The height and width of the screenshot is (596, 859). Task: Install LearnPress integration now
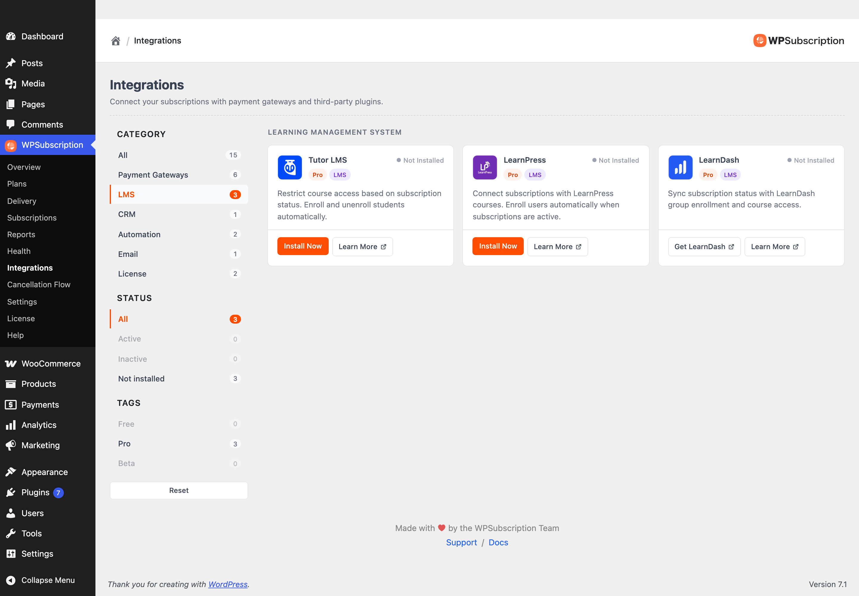(498, 246)
